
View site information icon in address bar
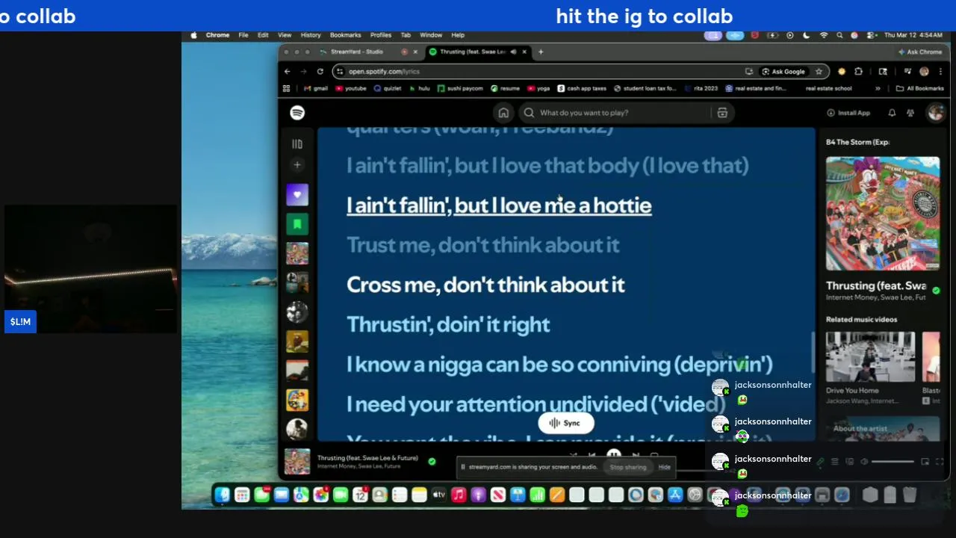pos(340,72)
